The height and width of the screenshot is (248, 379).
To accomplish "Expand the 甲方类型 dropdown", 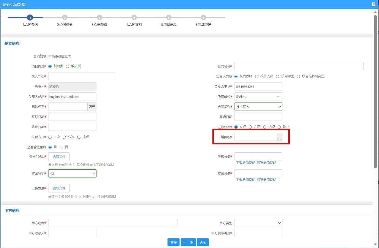I will 258,223.
